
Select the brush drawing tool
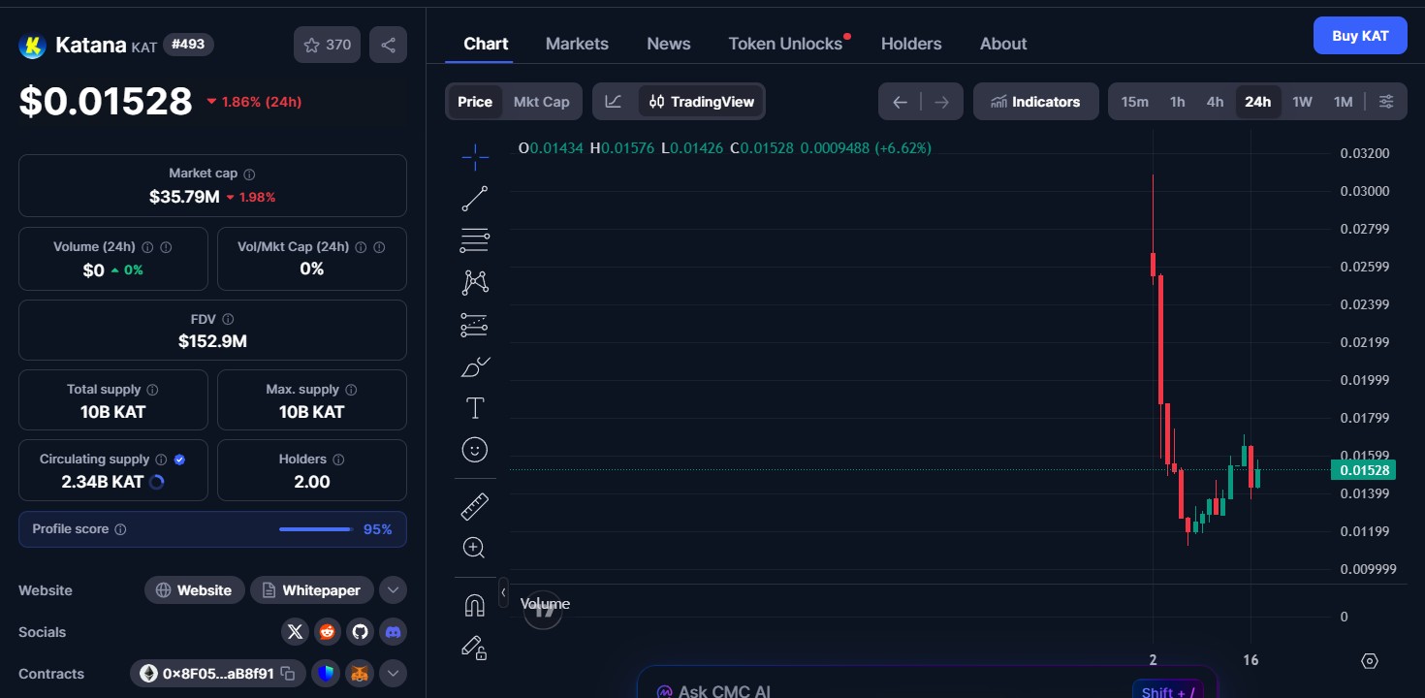(474, 366)
